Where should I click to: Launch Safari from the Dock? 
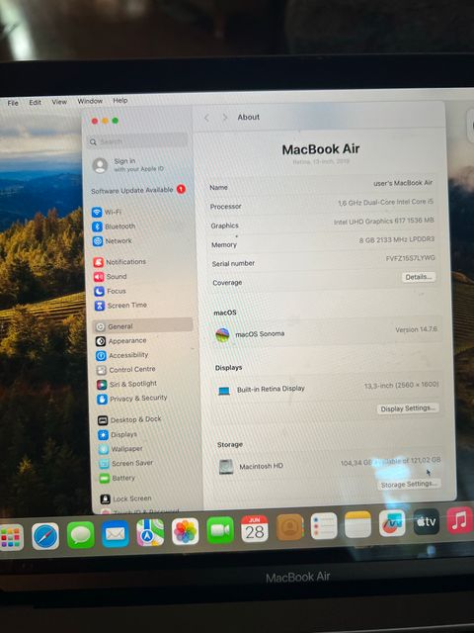pyautogui.click(x=45, y=536)
